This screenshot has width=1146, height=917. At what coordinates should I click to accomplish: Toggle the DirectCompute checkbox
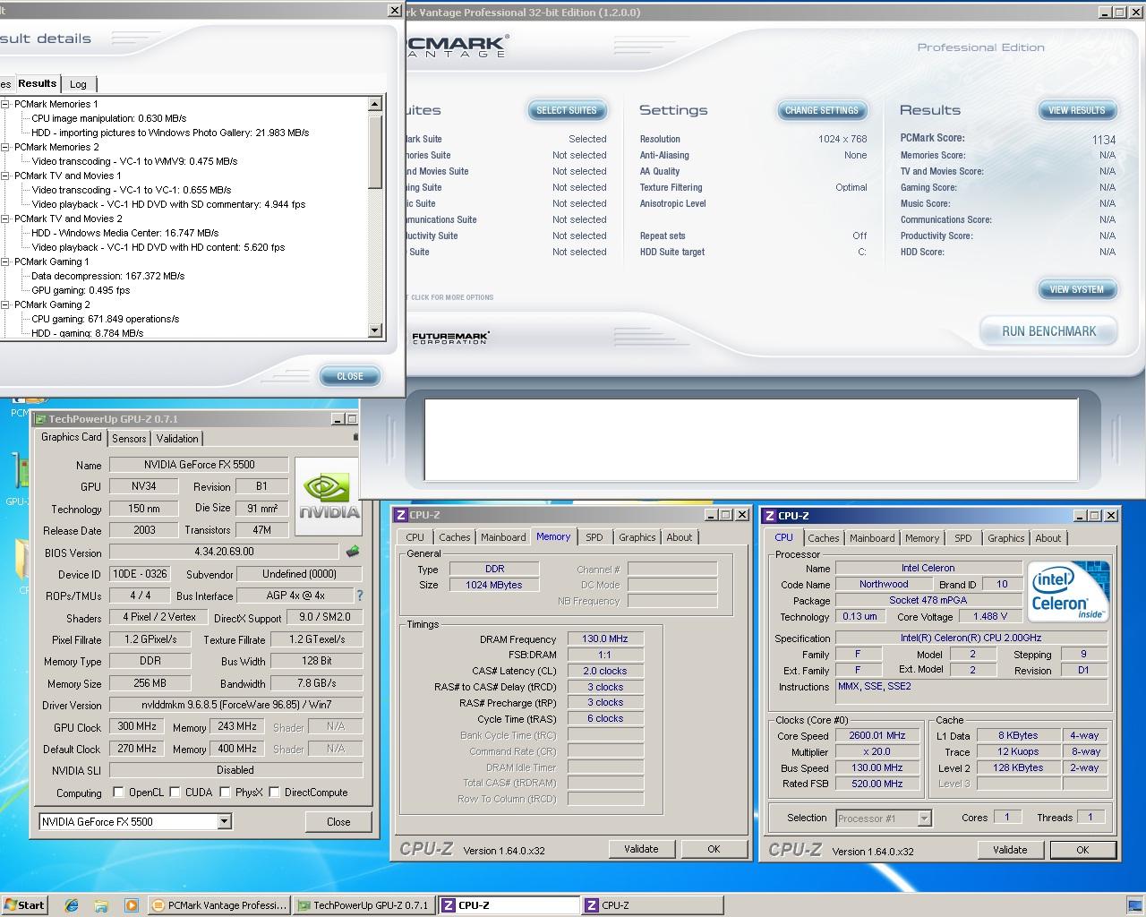pyautogui.click(x=274, y=793)
